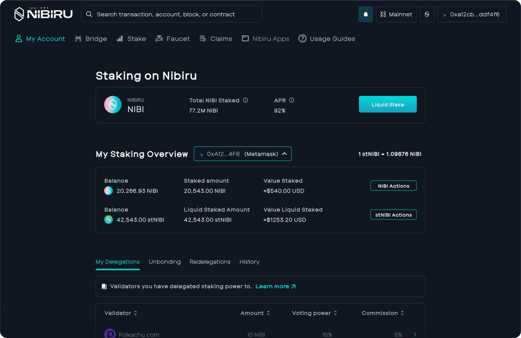This screenshot has width=521, height=338.
Task: Switch to the Unbonding tab
Action: pos(165,262)
